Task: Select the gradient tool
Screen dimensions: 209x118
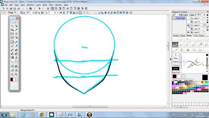Action: click(x=12, y=58)
